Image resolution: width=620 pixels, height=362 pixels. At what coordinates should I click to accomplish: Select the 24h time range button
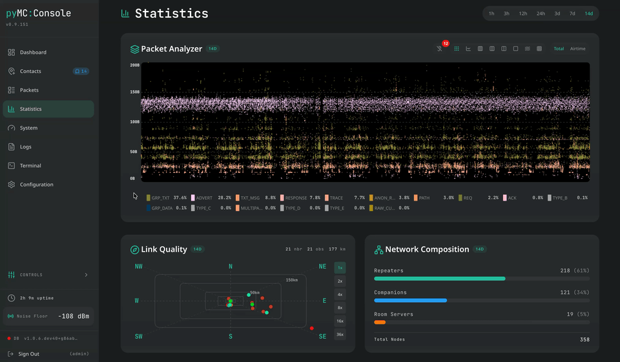click(541, 14)
